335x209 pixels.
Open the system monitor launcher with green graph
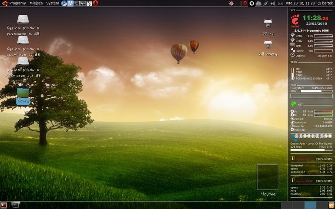[x=83, y=3]
